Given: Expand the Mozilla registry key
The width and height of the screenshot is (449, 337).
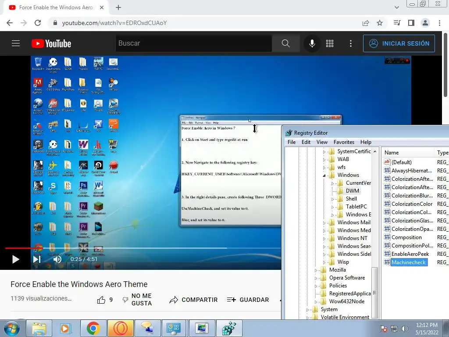Looking at the screenshot, I should tap(316, 270).
